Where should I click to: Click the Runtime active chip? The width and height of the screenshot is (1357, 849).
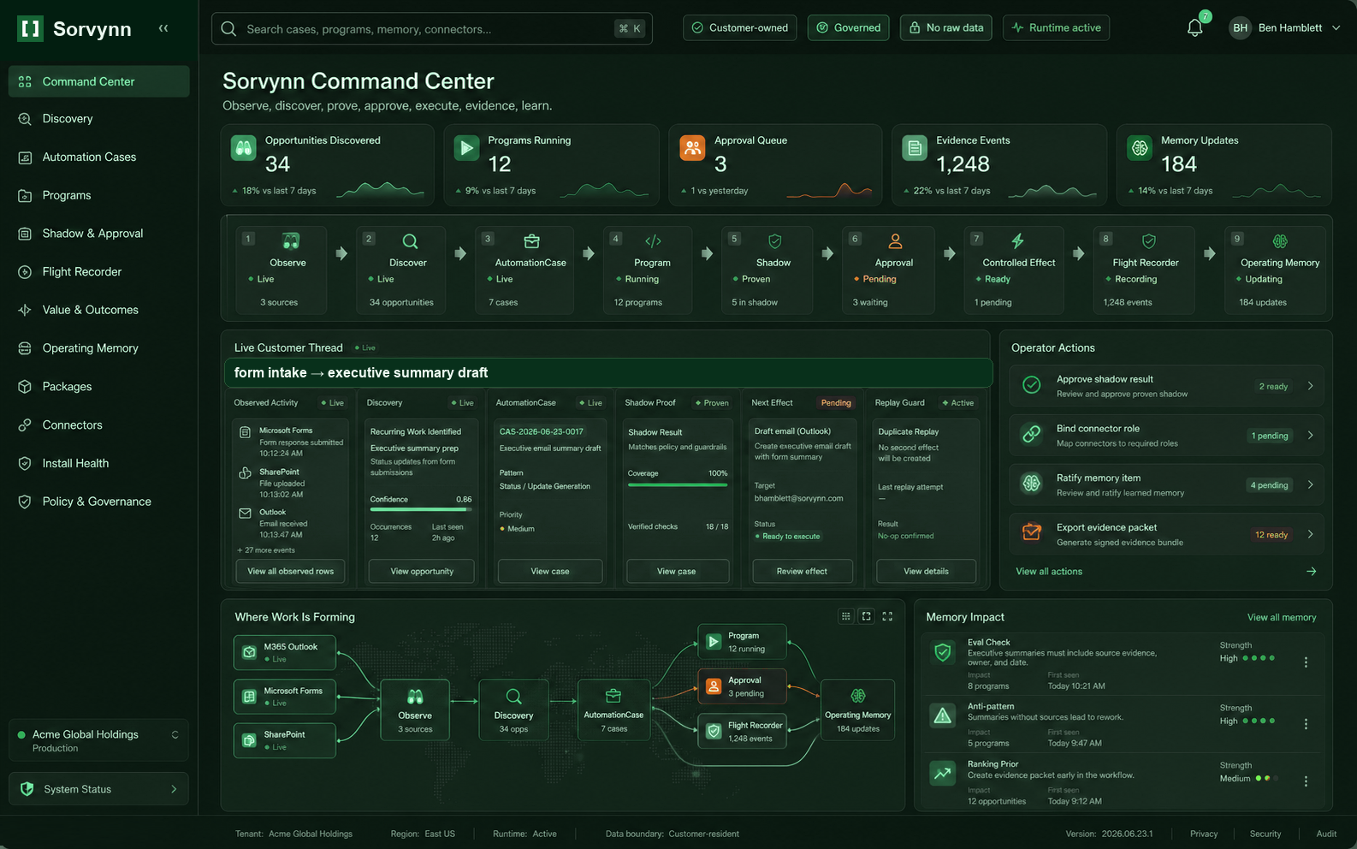(1057, 28)
